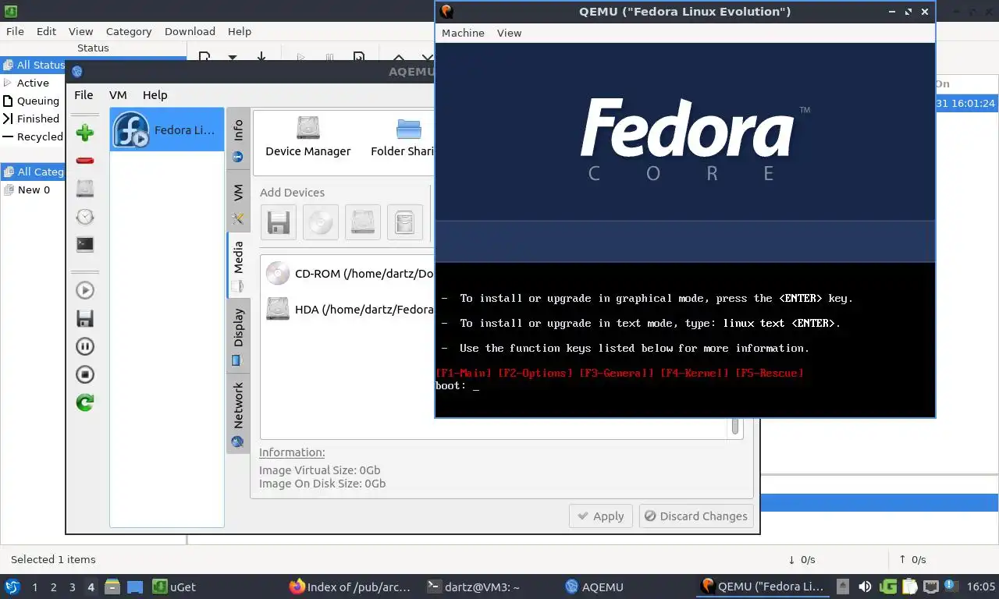Select the CD-ROM device row
This screenshot has width=999, height=599.
348,274
